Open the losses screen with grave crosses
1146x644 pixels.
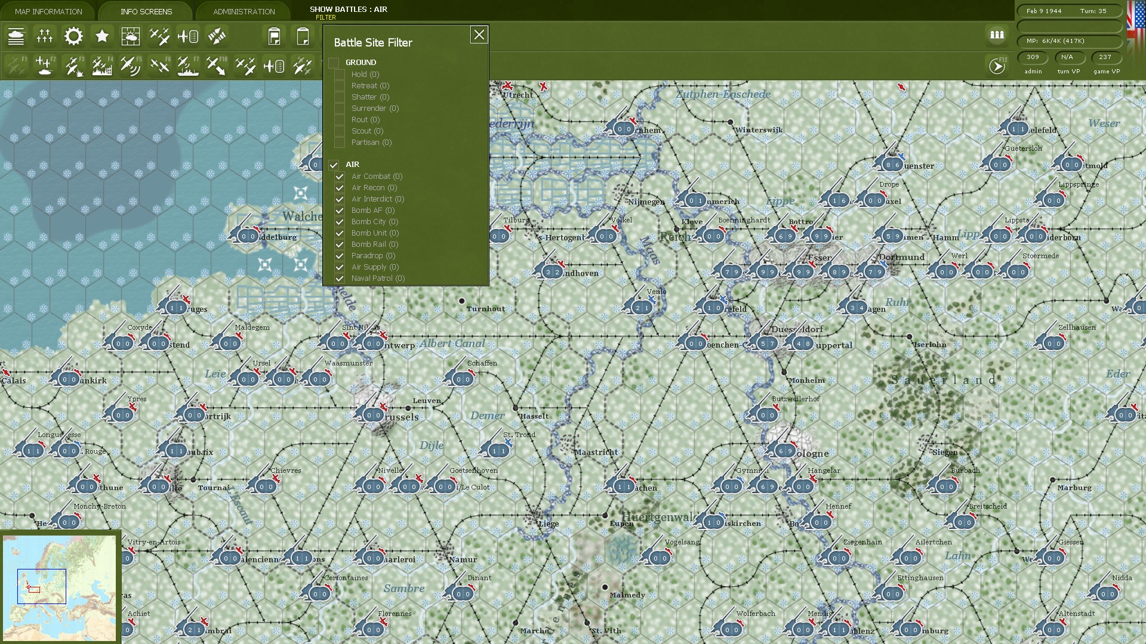tap(45, 36)
